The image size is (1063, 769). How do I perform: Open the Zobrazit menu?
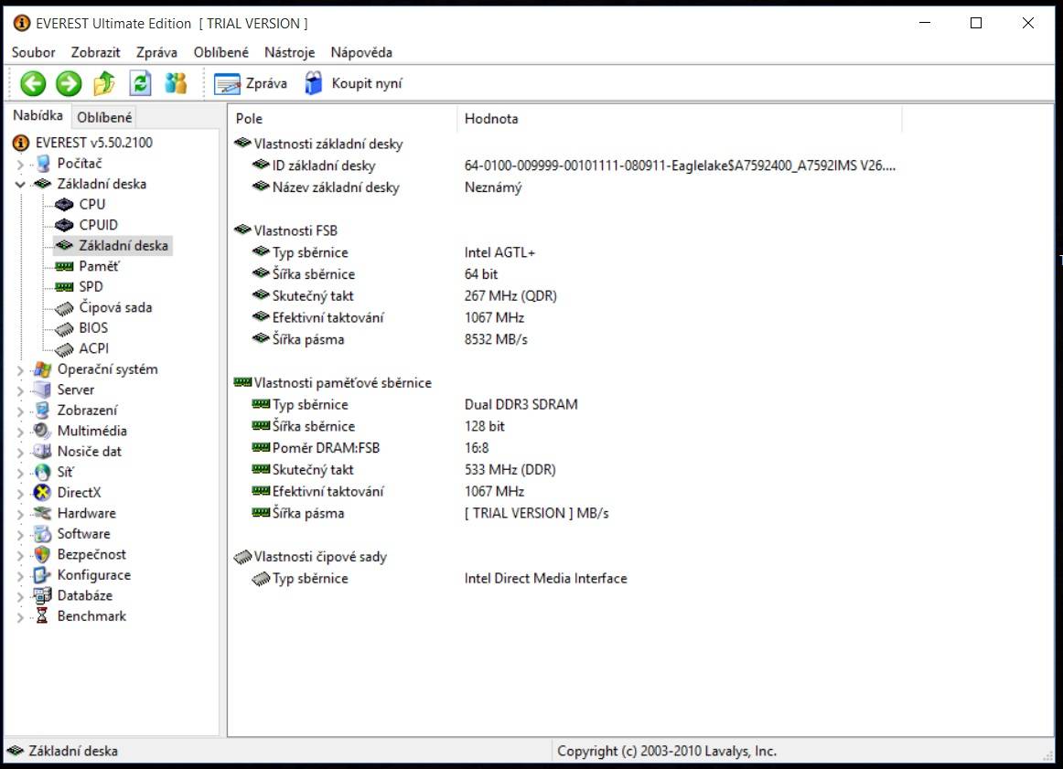95,52
